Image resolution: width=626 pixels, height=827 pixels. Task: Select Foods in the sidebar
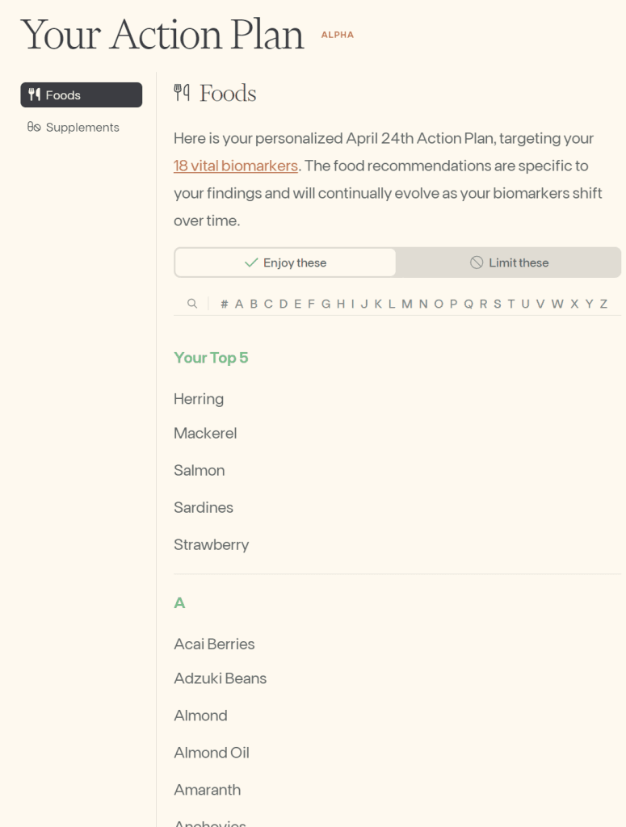pos(81,95)
